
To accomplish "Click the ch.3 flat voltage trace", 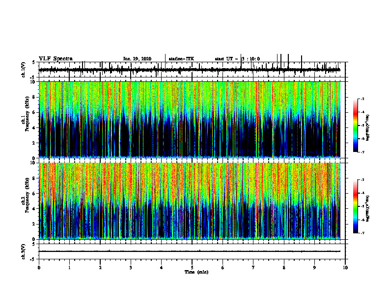I will pos(190,251).
